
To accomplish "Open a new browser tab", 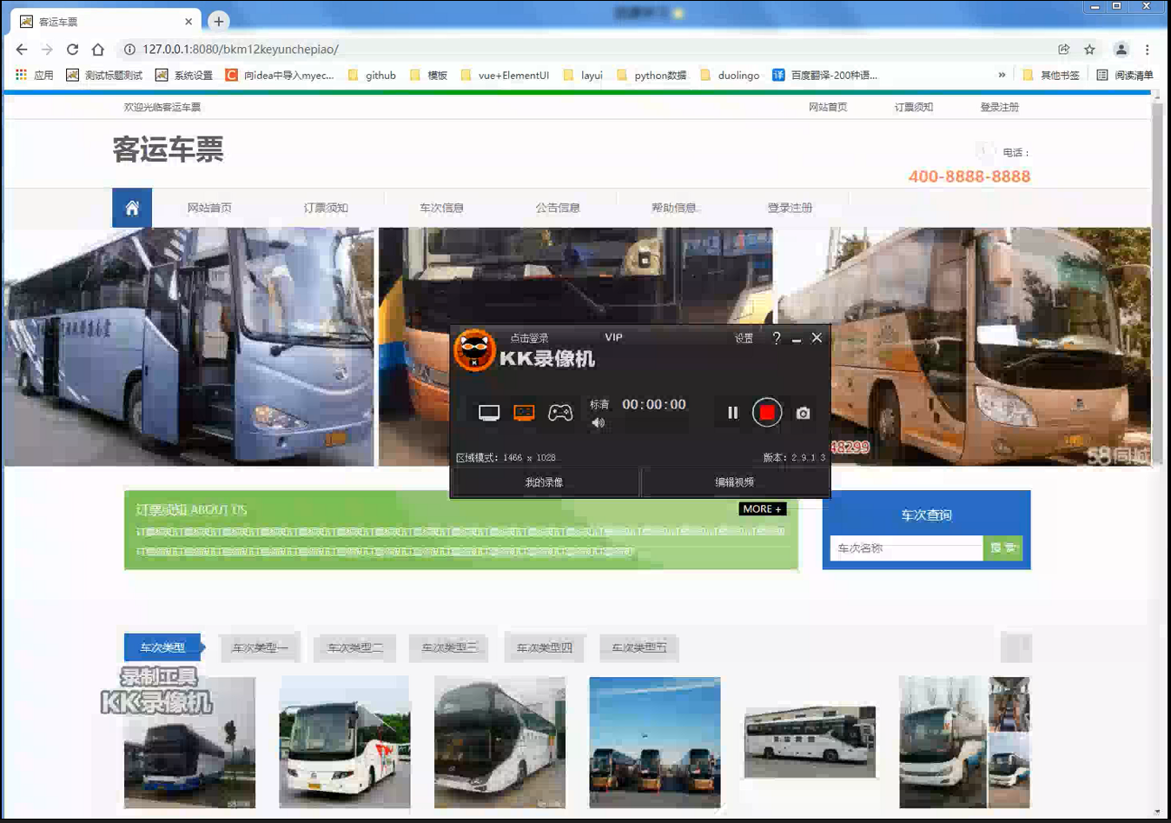I will click(219, 21).
